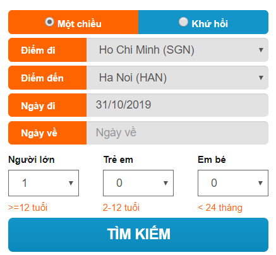Click the orange Ngày về label
Screen dimensions: 276x255
47,133
